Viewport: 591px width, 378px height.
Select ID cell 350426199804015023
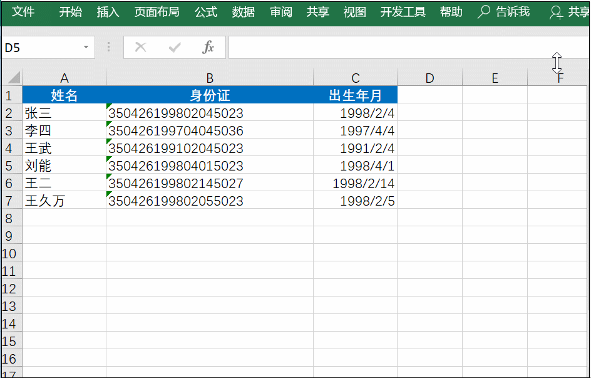(210, 165)
